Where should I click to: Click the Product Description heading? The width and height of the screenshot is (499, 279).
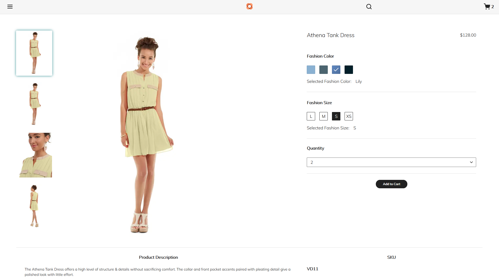point(158,257)
